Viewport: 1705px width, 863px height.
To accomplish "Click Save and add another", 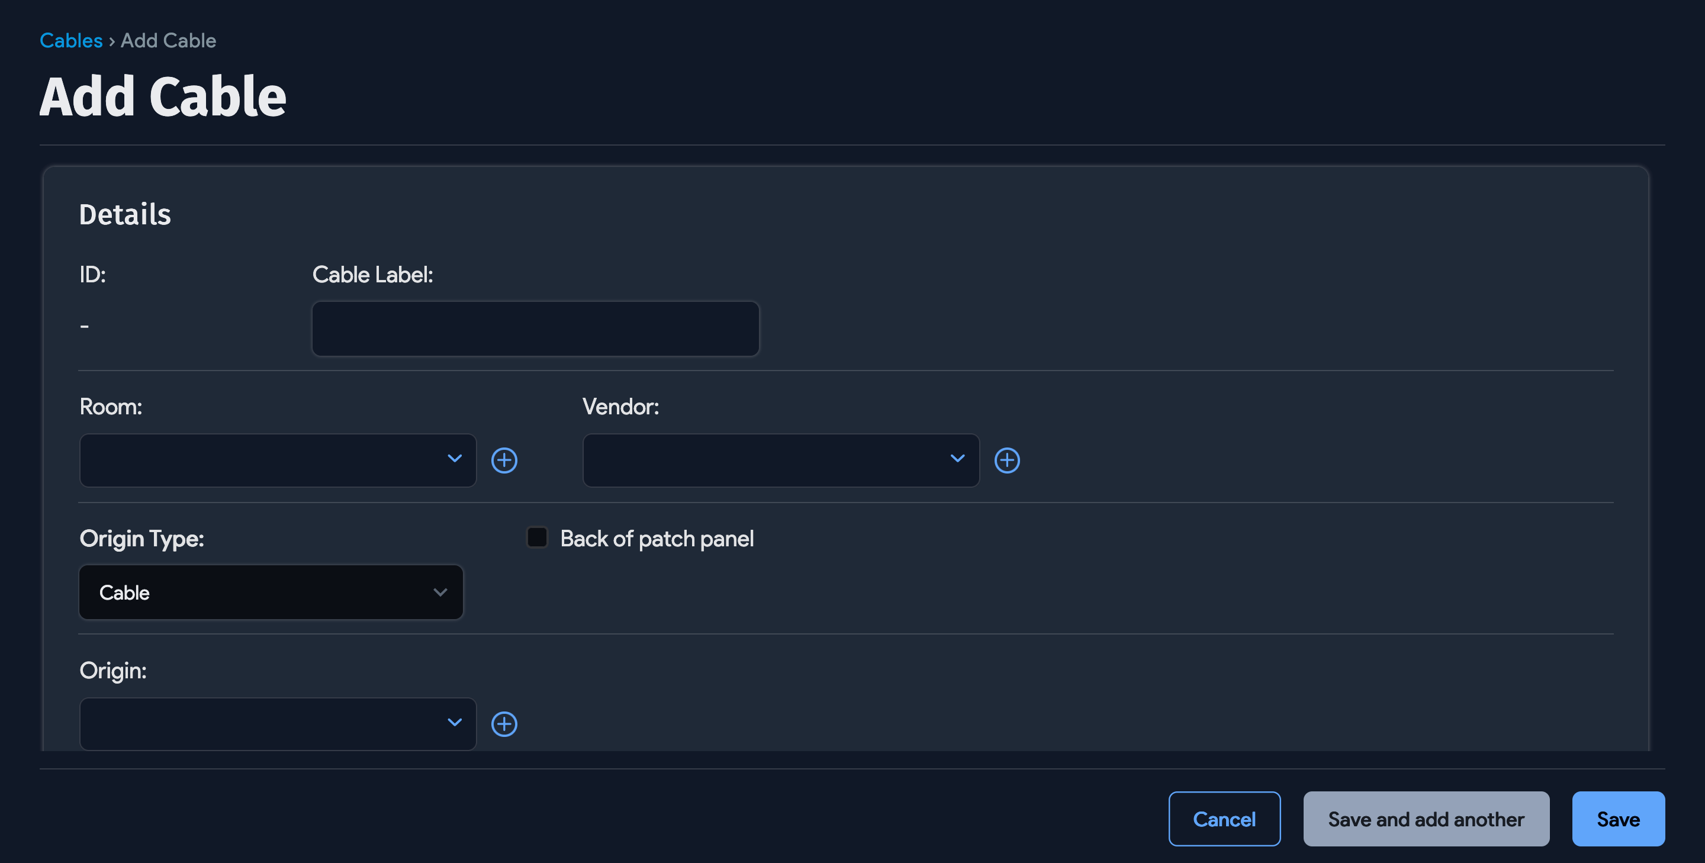I will (x=1426, y=819).
